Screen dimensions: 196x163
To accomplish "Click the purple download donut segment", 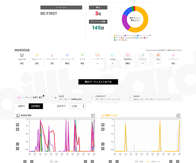I will (x=125, y=23).
